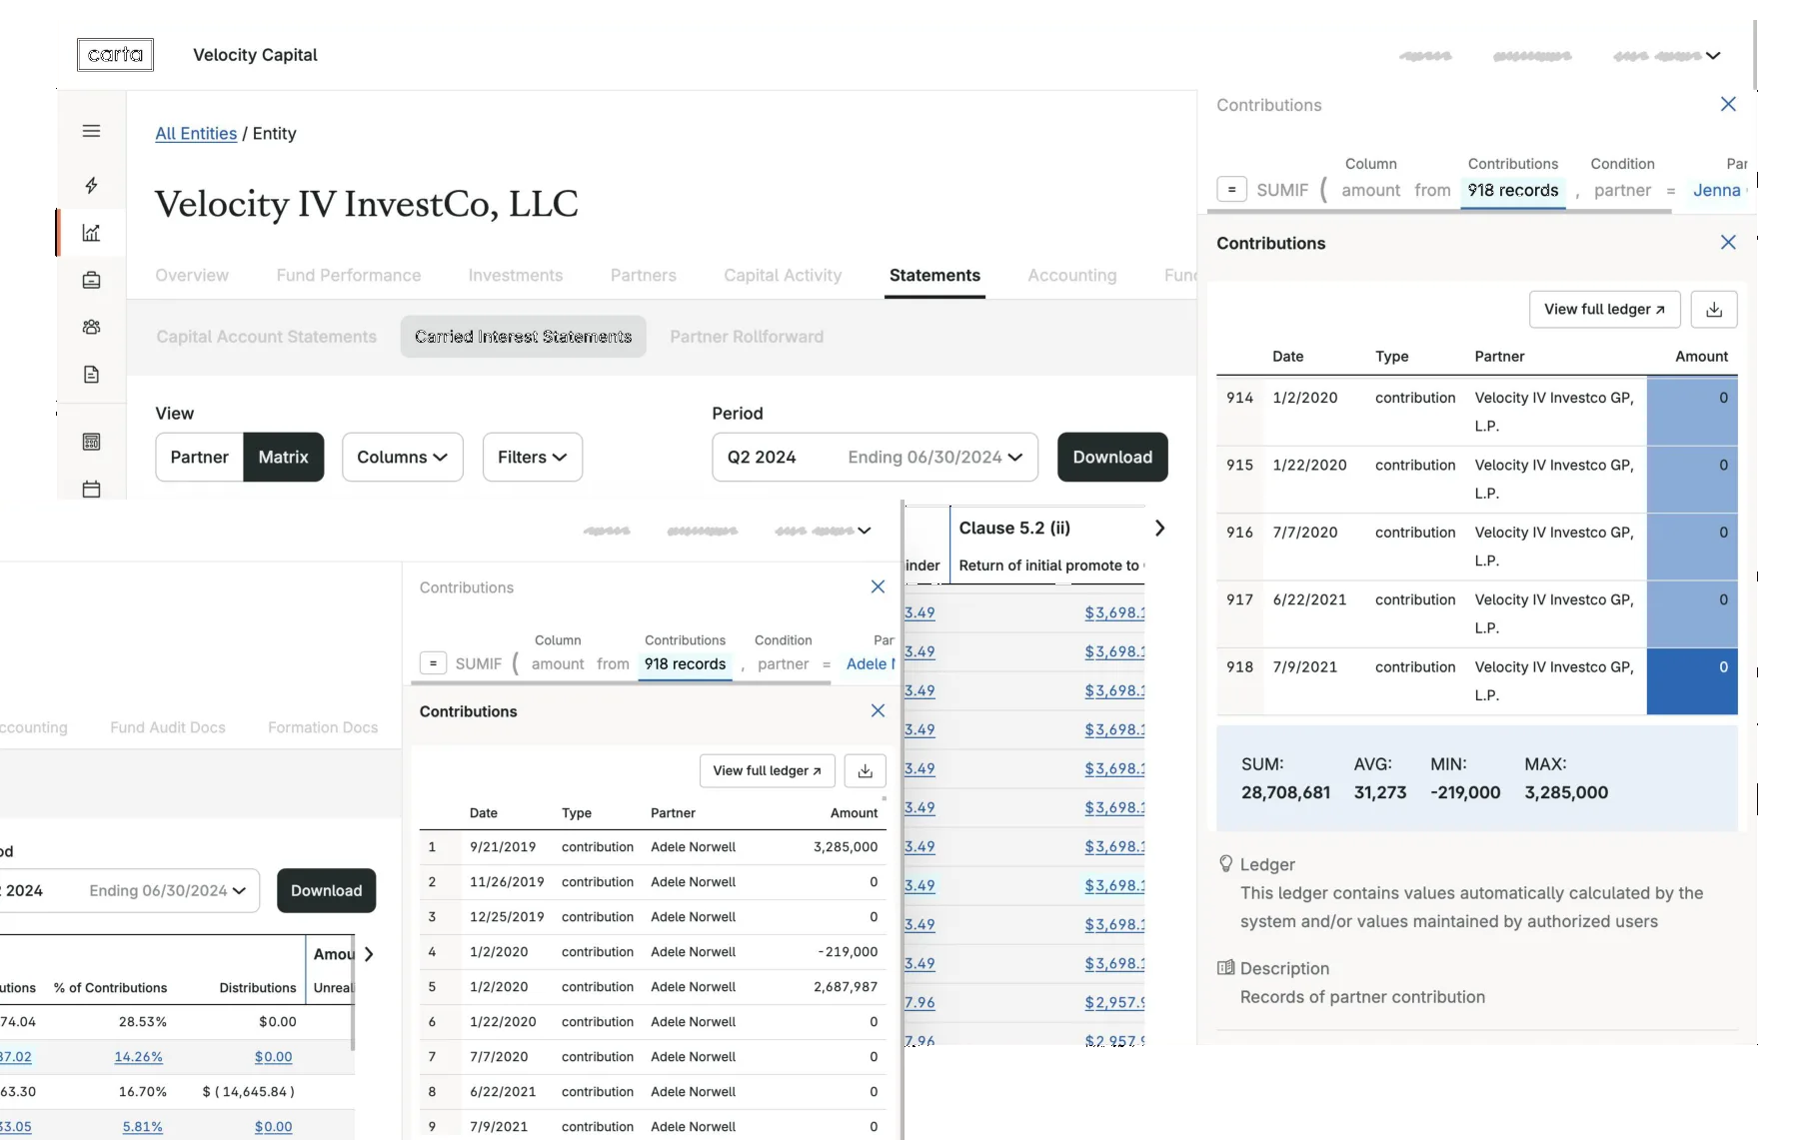1814x1140 pixels.
Task: Click the lightning bolt sidebar icon
Action: [x=91, y=185]
